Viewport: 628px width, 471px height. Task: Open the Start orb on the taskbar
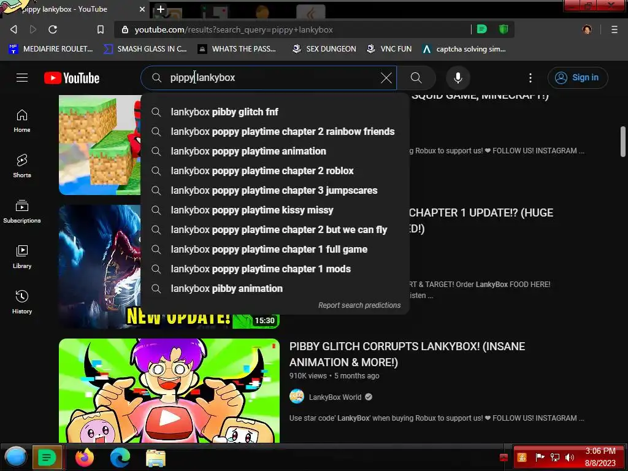click(x=15, y=457)
